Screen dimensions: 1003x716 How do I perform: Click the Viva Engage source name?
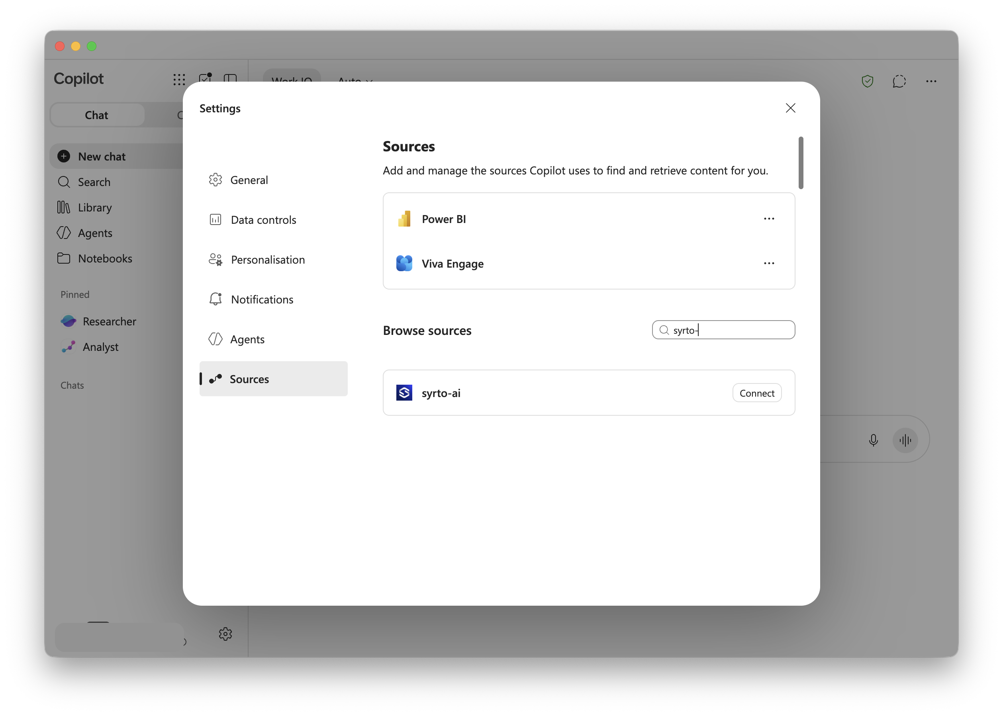point(453,264)
